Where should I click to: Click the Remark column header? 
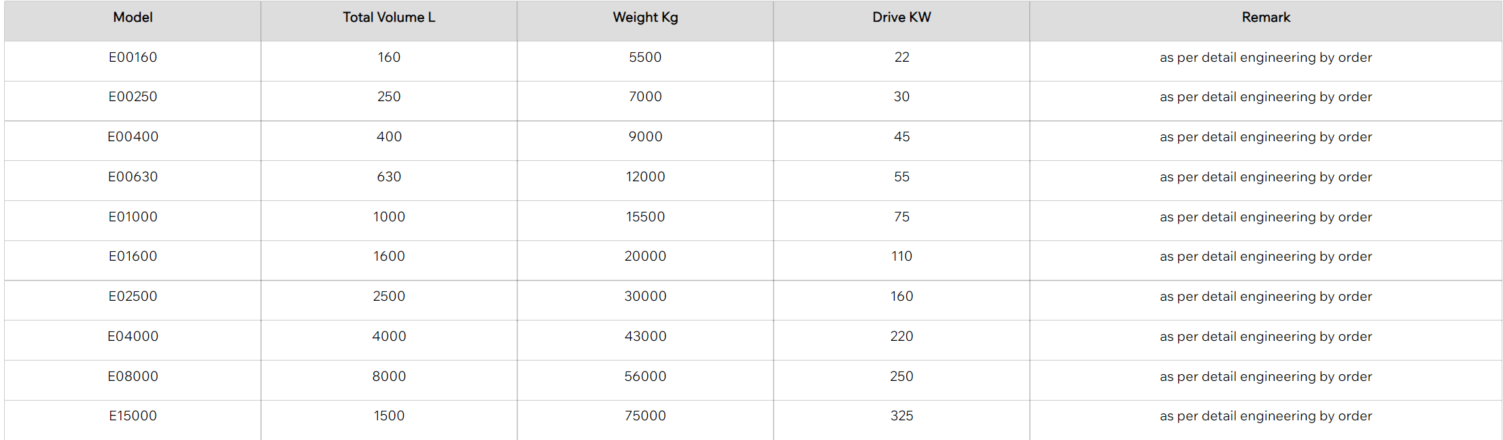(1266, 18)
